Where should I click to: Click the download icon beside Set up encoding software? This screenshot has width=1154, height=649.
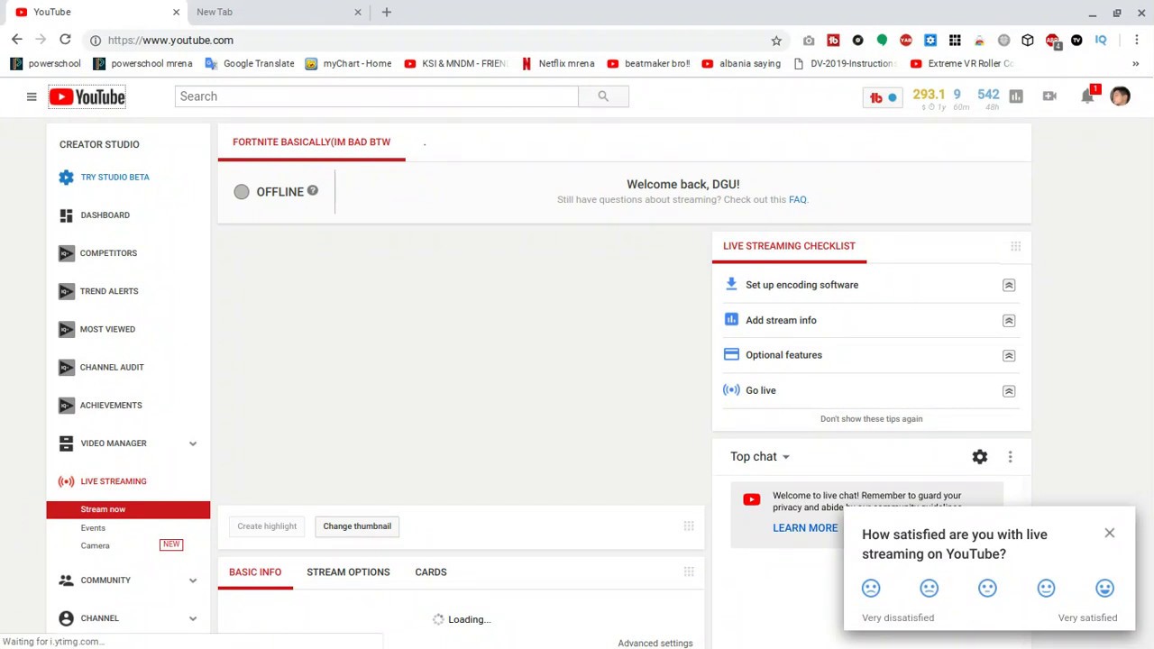(x=731, y=284)
